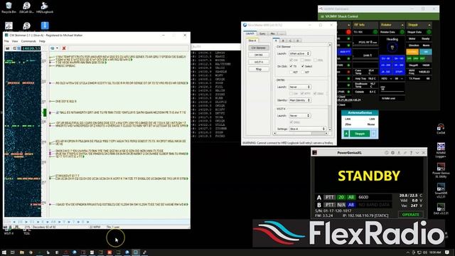Open DM780 Launch 'Never' dropdown
Viewport: 455px width, 256px height.
[300, 87]
